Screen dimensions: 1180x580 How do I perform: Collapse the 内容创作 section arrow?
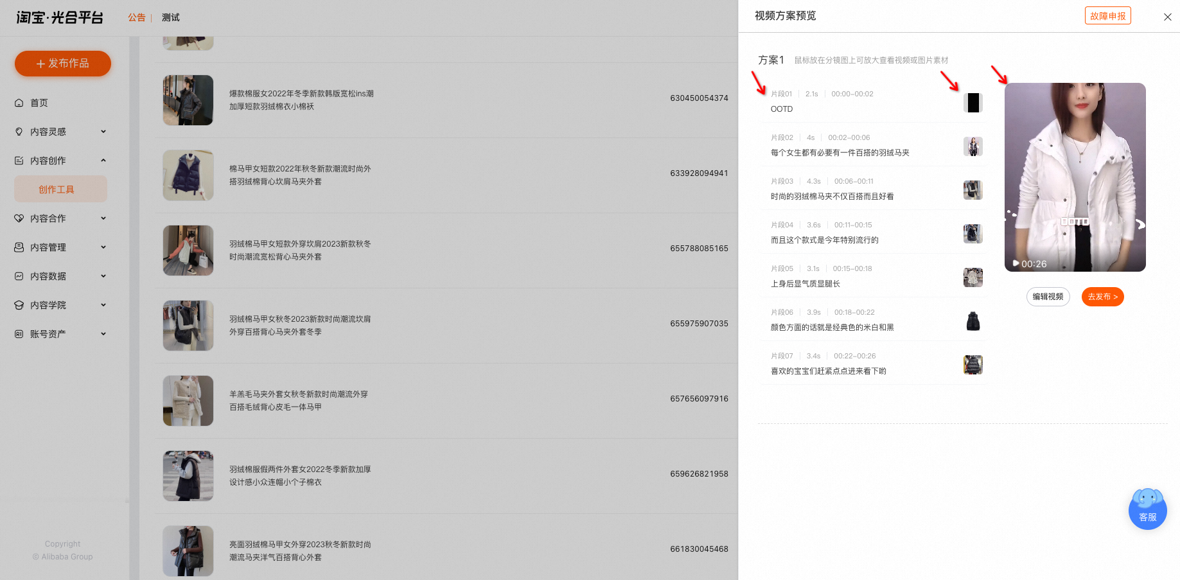click(x=103, y=161)
